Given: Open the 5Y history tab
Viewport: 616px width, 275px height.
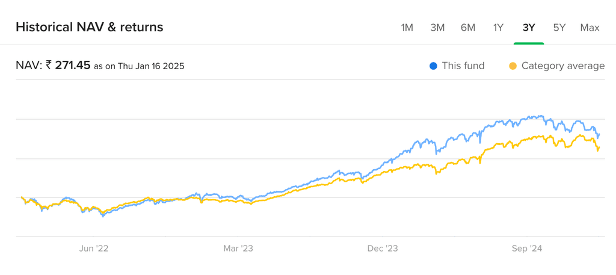Looking at the screenshot, I should [559, 28].
